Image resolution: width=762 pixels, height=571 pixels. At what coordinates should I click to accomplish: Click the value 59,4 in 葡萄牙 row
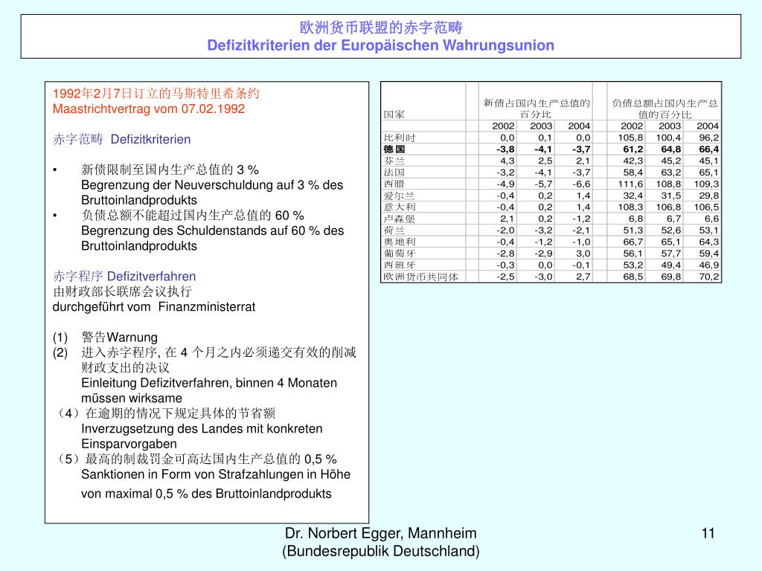tap(709, 254)
